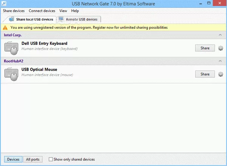Share the Dell USB Entry Keyboard
Image resolution: width=227 pixels, height=166 pixels.
[205, 48]
